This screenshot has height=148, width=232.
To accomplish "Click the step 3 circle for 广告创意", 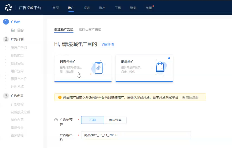I will 6,96.
